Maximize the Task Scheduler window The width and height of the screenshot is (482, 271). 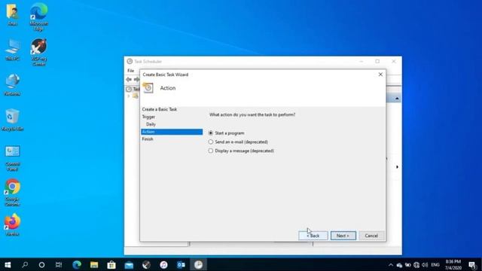pyautogui.click(x=377, y=62)
